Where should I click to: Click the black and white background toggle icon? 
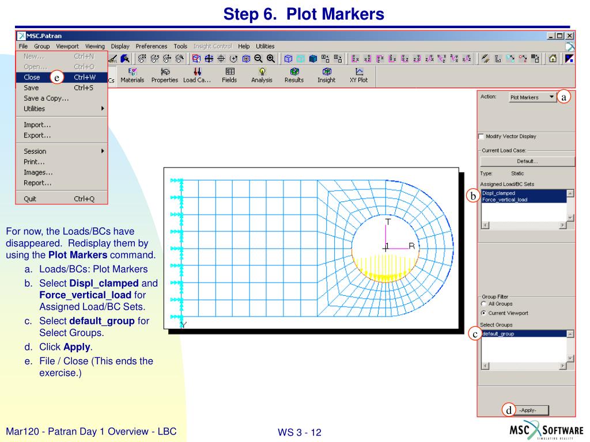click(x=569, y=59)
